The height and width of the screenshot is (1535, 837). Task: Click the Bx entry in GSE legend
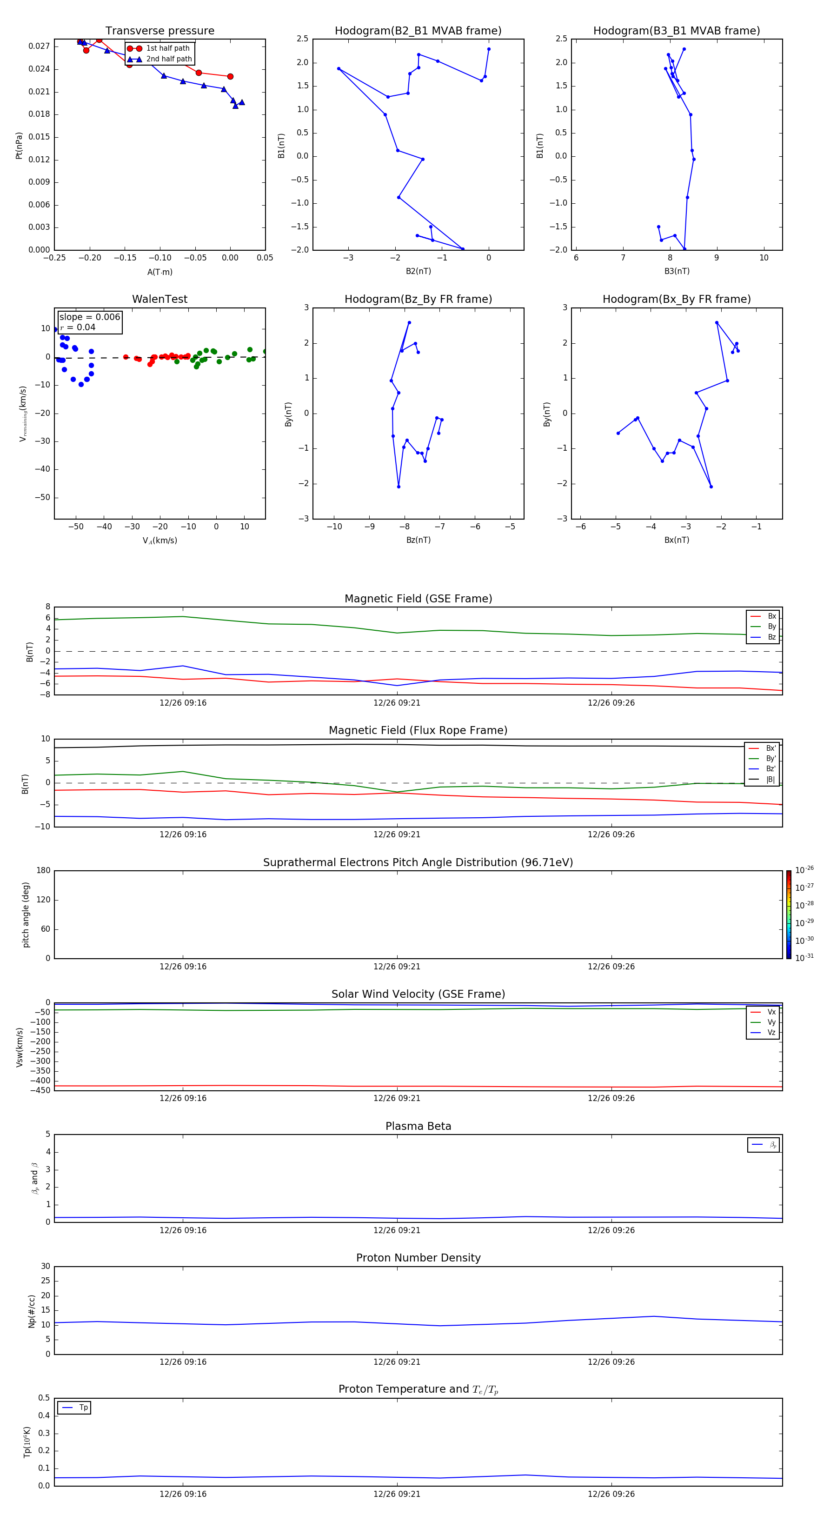763,616
